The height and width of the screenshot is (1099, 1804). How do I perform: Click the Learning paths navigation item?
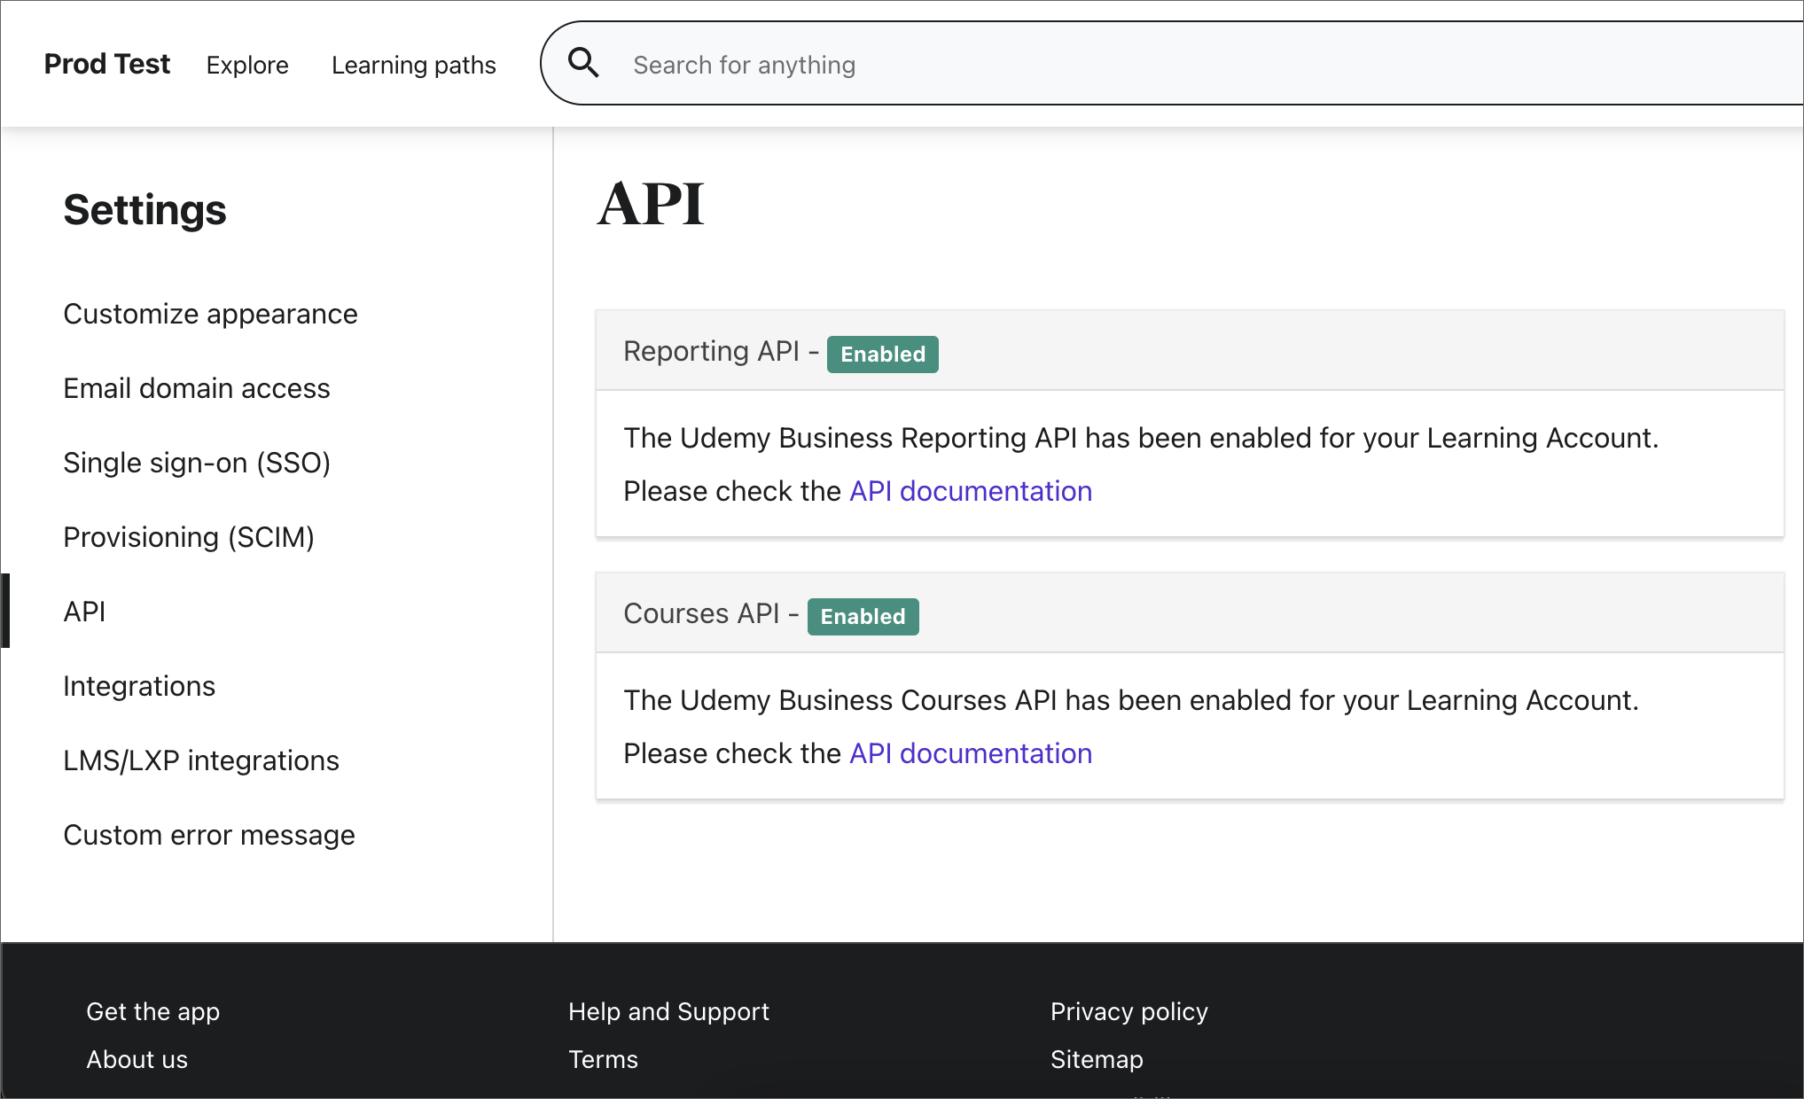(x=414, y=65)
